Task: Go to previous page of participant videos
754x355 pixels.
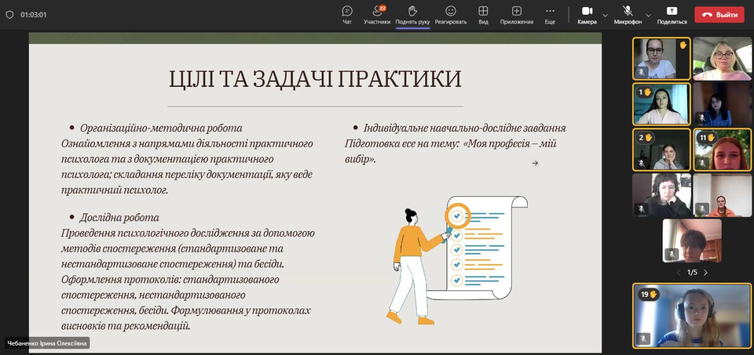Action: point(679,272)
